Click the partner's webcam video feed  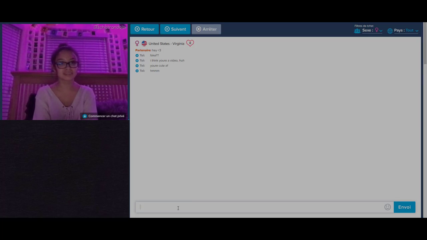tap(64, 72)
